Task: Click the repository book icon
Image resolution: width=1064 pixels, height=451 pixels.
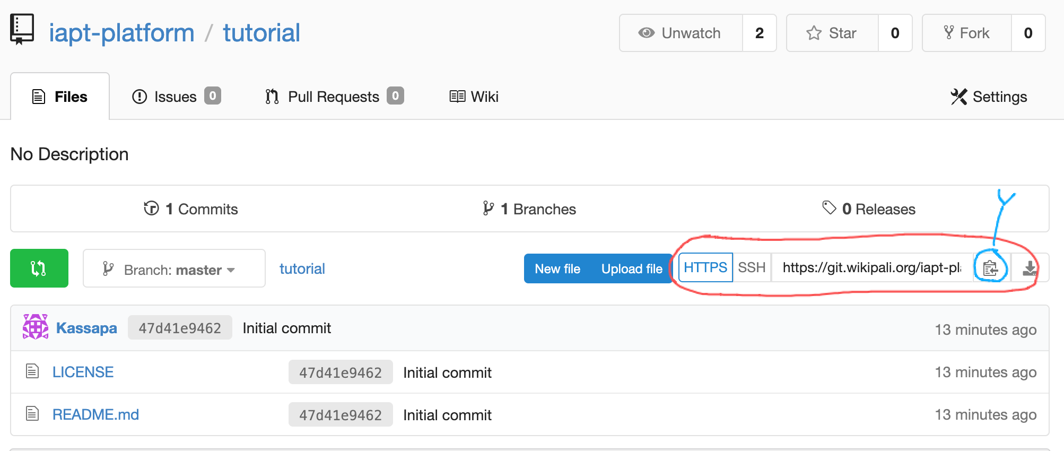Action: pos(22,29)
